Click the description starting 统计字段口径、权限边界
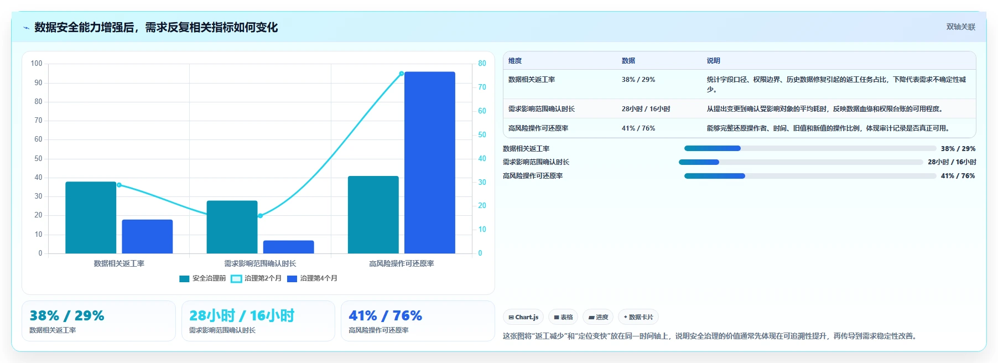Image resolution: width=998 pixels, height=363 pixels. tap(836, 84)
